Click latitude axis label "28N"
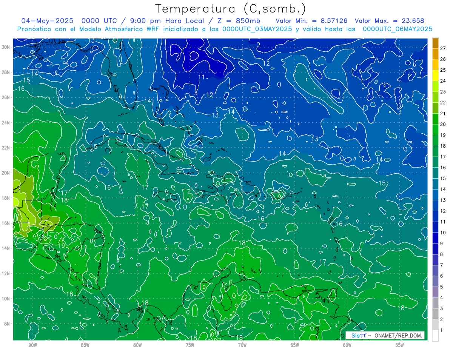The image size is (453, 350). [x=6, y=72]
